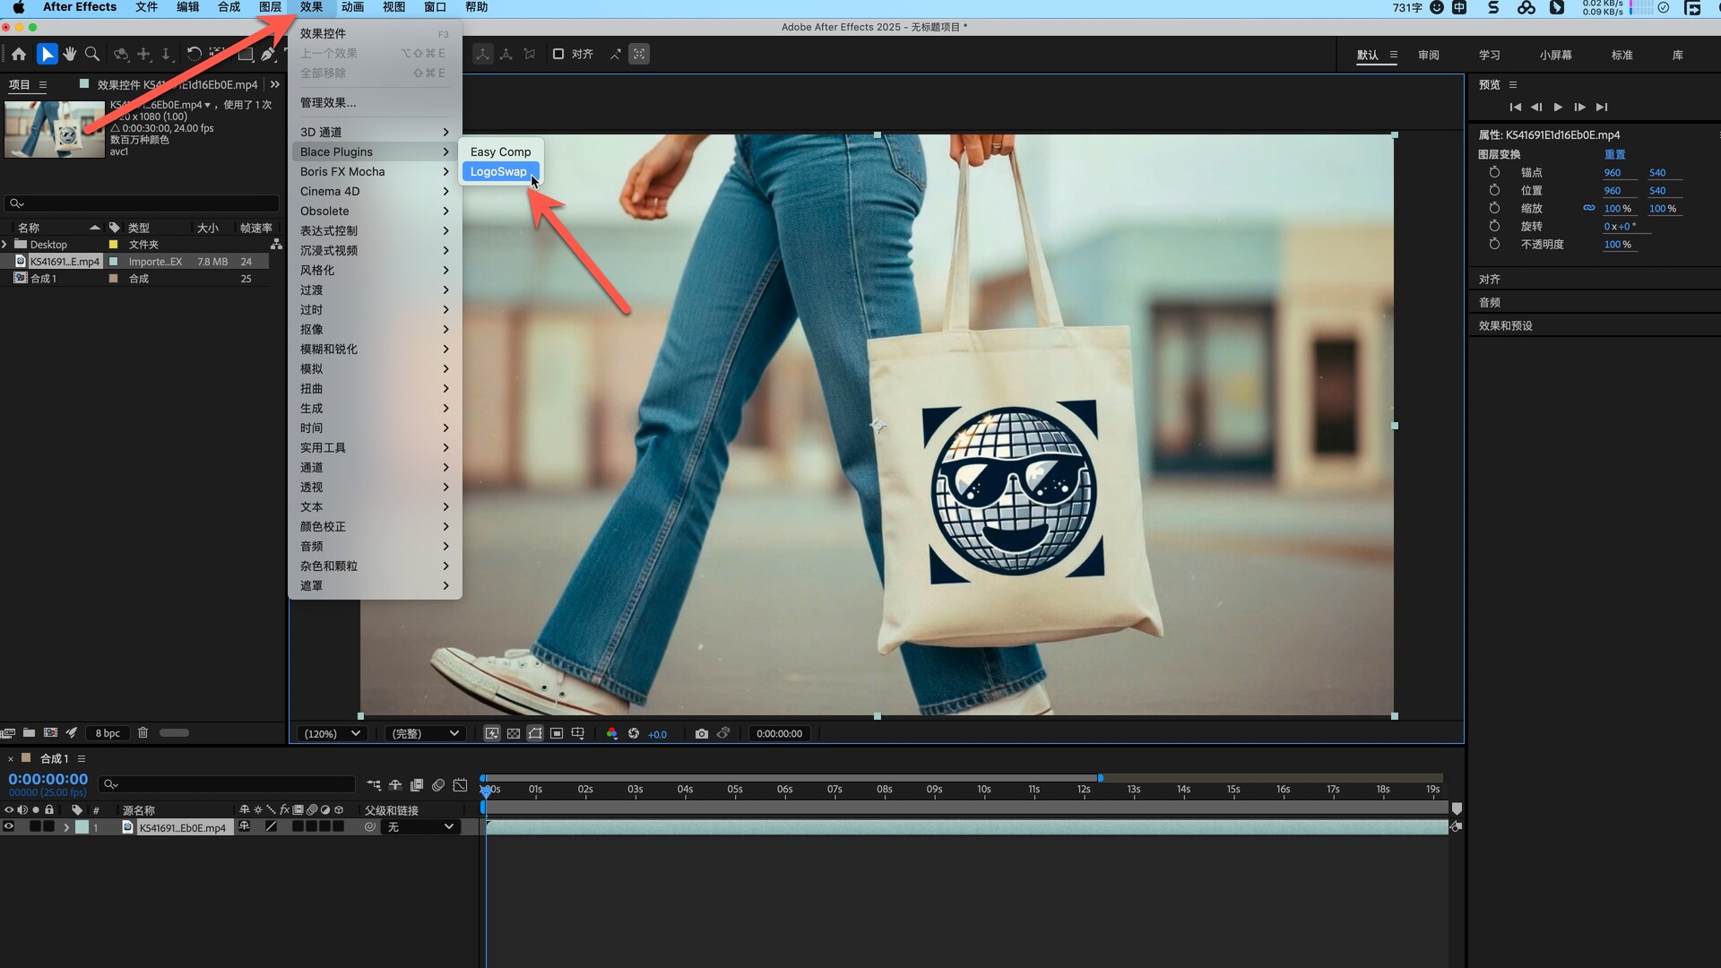
Task: Switch to the 学习 workspace
Action: pyautogui.click(x=1489, y=56)
